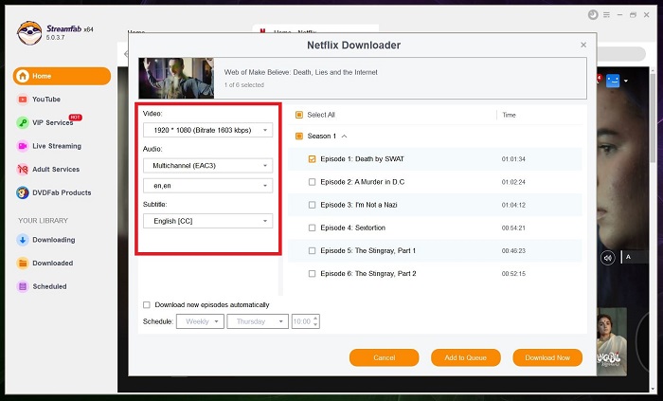This screenshot has height=401, width=663.
Task: Click the 10:00 schedule time field
Action: pos(302,321)
